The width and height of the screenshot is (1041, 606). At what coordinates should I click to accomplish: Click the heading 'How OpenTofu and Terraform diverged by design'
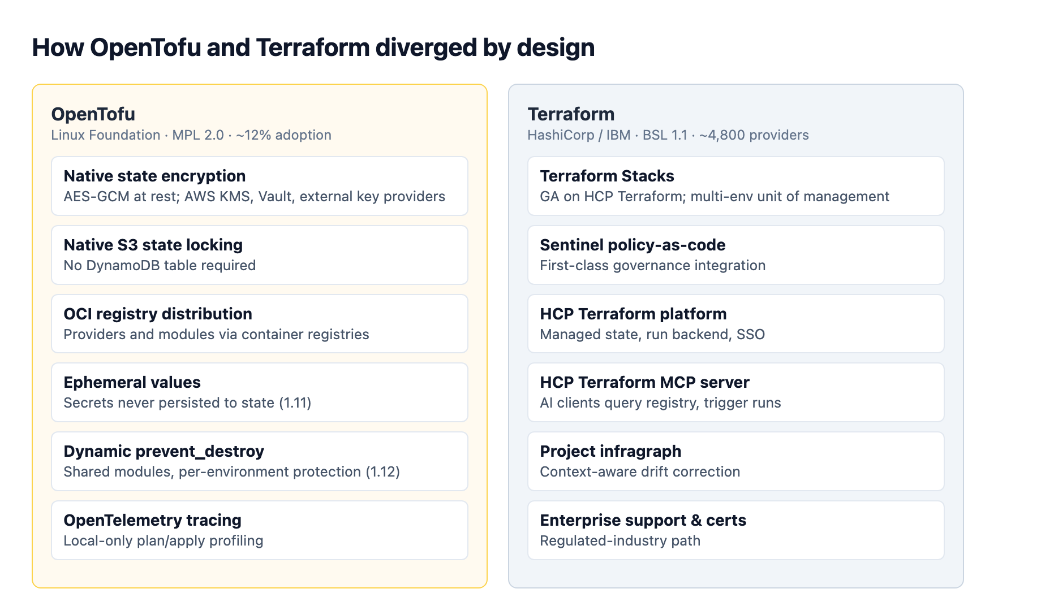pyautogui.click(x=313, y=47)
